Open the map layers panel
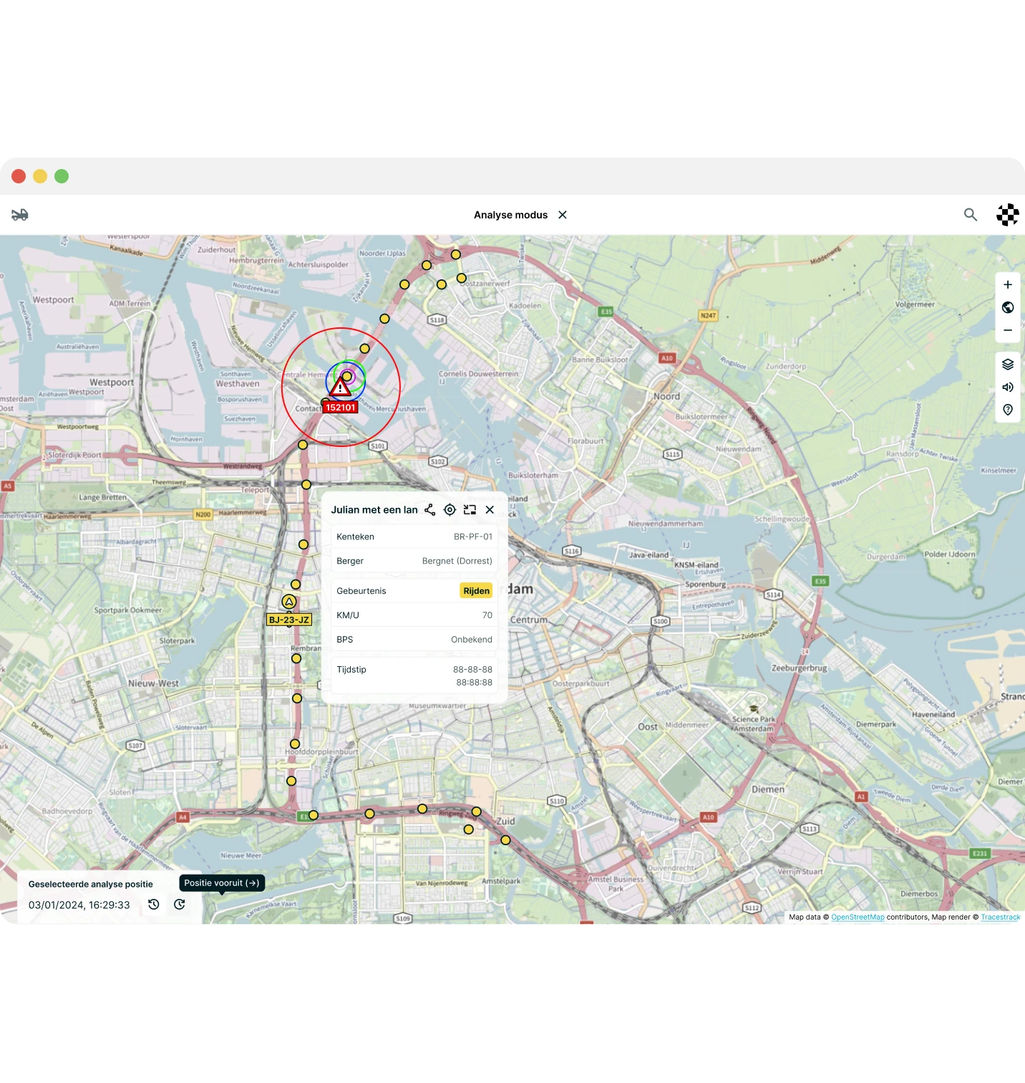 [1007, 365]
